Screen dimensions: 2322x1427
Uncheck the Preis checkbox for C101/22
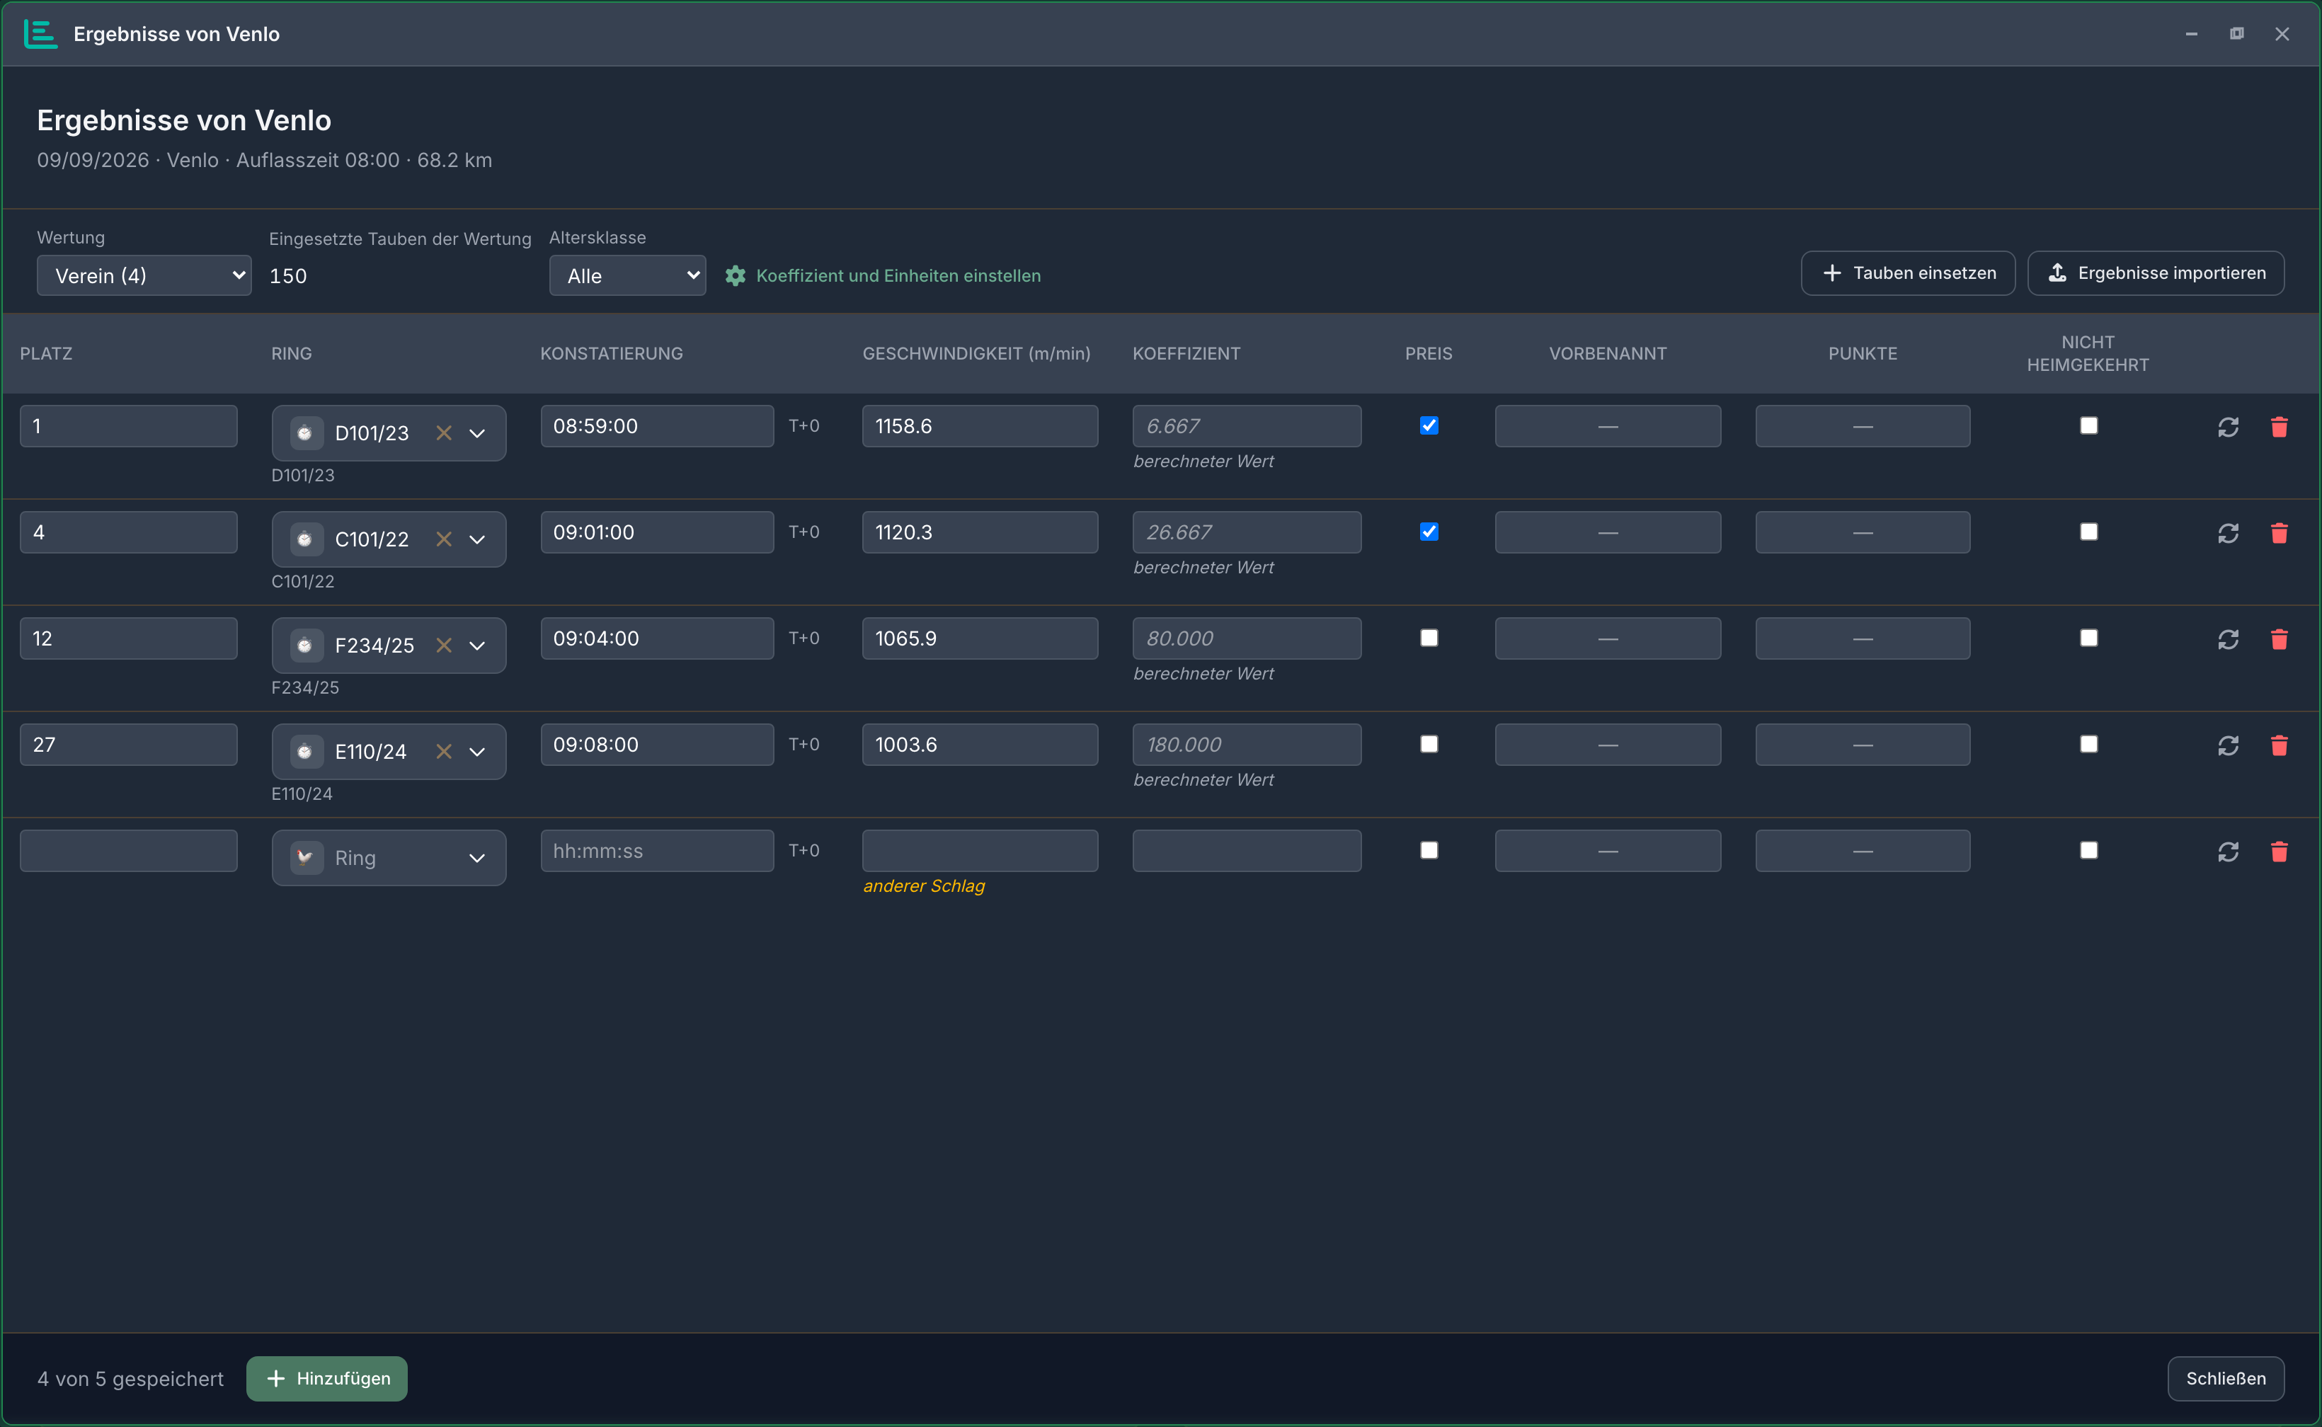coord(1429,532)
